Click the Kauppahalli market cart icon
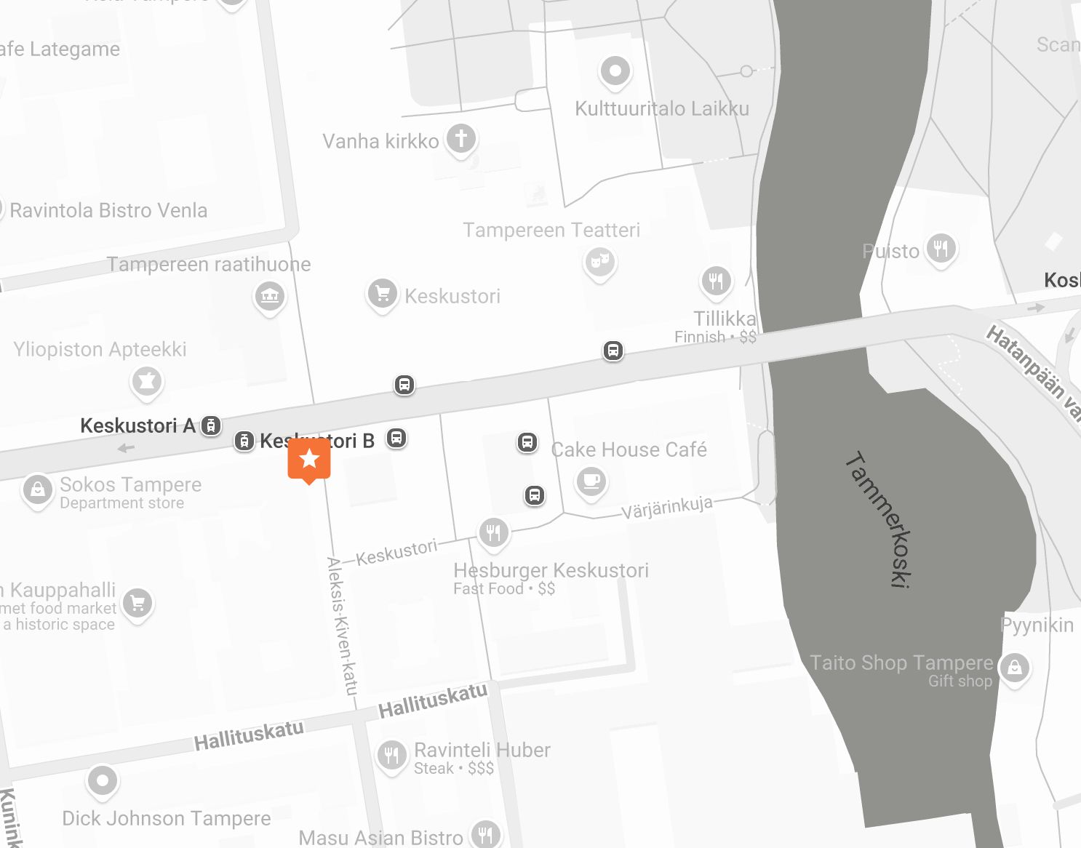 point(137,603)
